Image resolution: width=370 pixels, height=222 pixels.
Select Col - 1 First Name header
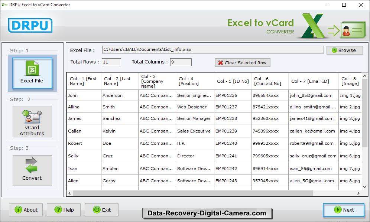pyautogui.click(x=84, y=81)
